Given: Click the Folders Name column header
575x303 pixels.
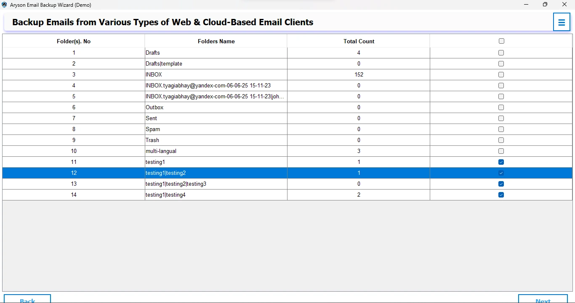Looking at the screenshot, I should coord(216,41).
